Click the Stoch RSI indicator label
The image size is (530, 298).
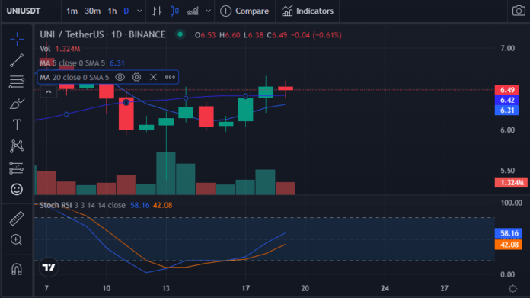(x=82, y=205)
